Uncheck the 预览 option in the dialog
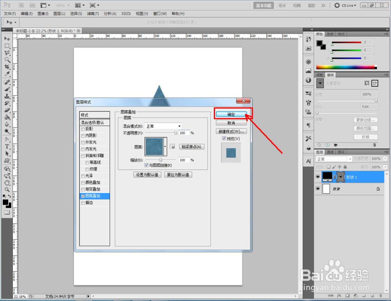 coord(224,139)
